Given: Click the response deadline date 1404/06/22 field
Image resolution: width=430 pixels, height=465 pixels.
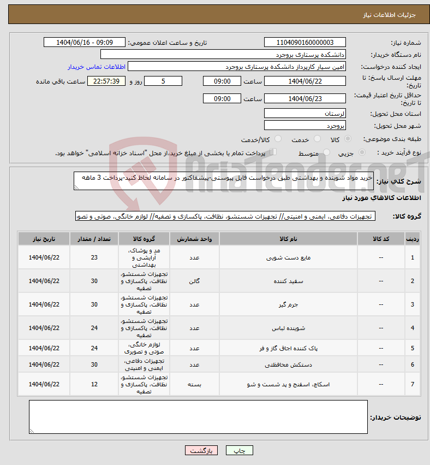Looking at the screenshot, I should 304,81.
